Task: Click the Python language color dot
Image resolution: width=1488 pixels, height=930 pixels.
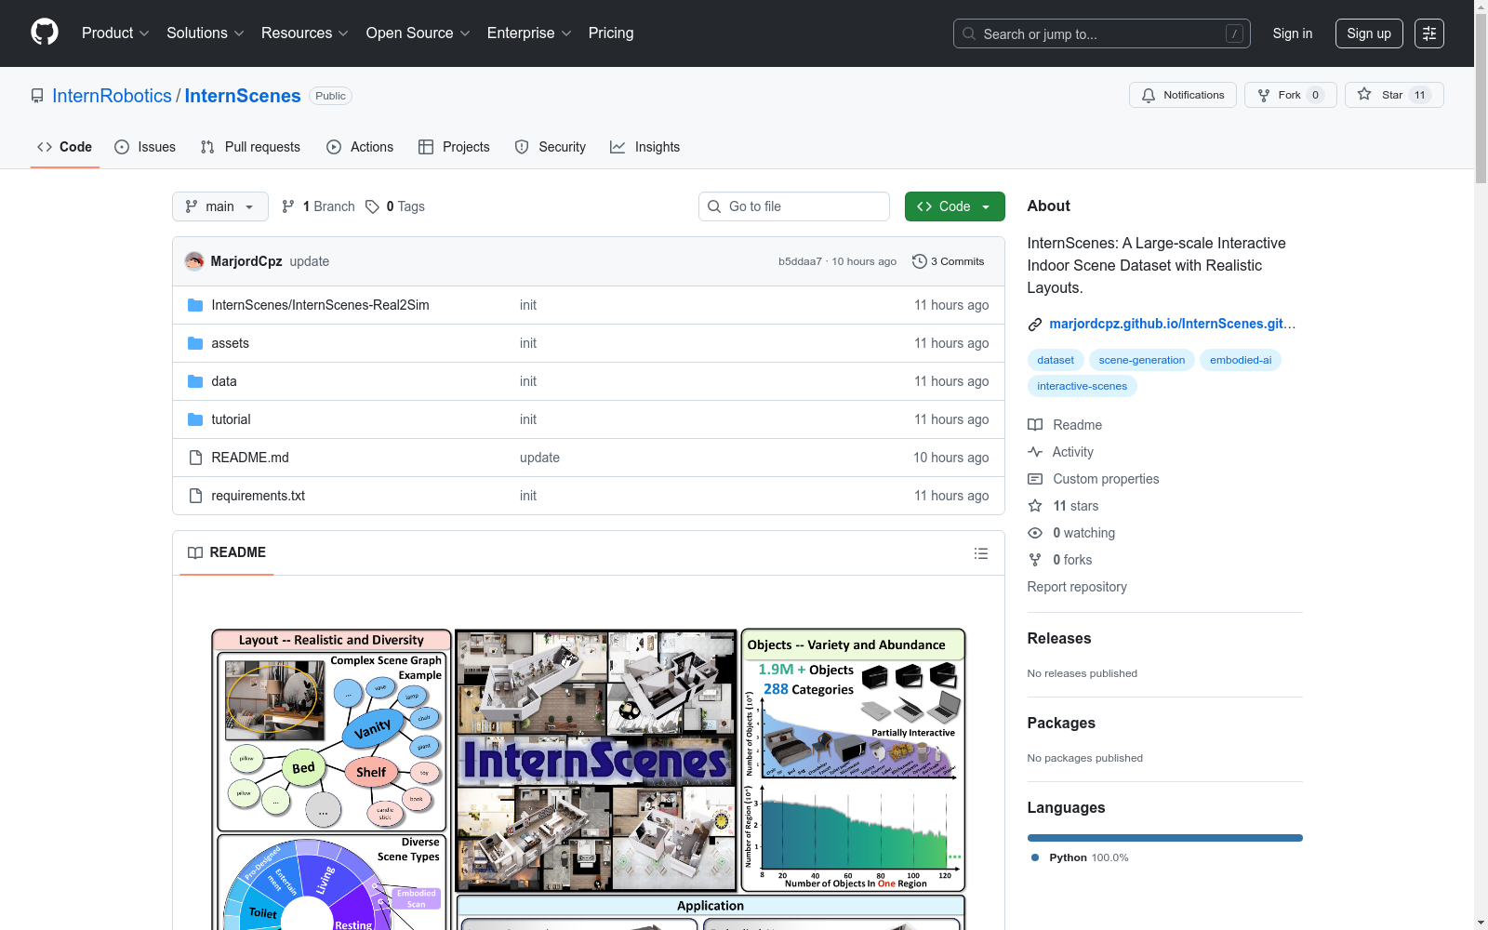Action: click(x=1035, y=857)
